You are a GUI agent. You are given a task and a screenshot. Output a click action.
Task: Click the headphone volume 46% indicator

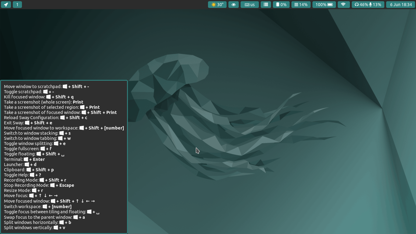point(361,5)
